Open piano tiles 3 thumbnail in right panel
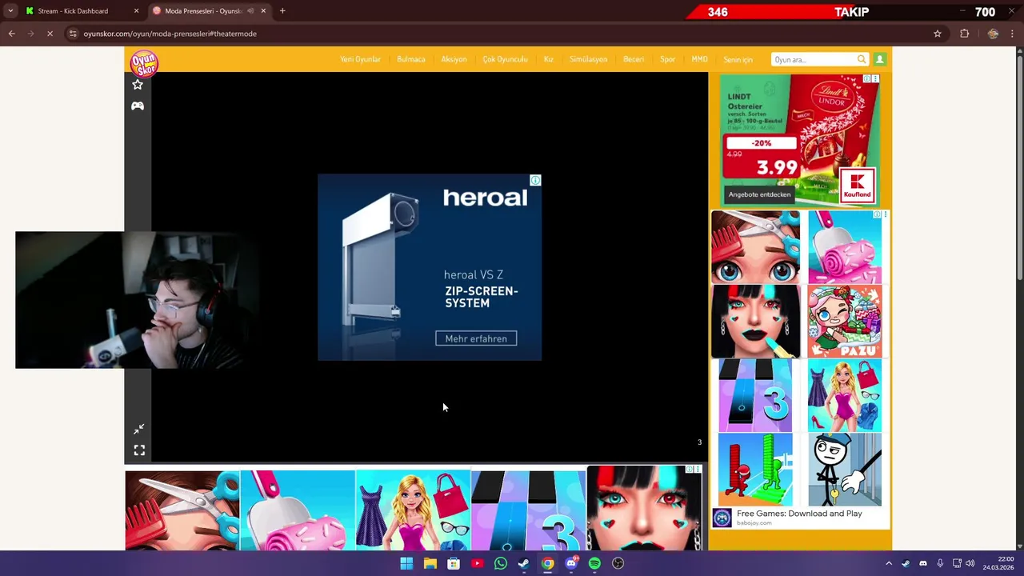Viewport: 1024px width, 576px height. click(755, 395)
